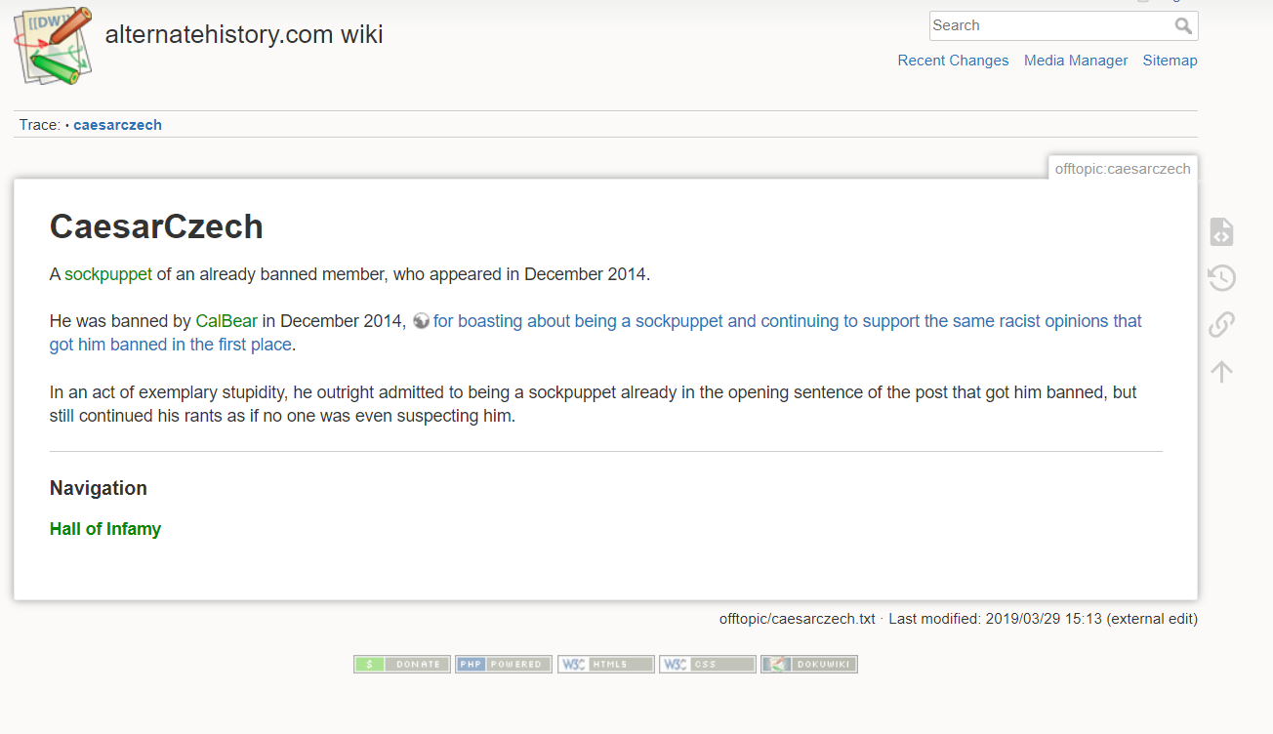Open Recent Changes
Screen dimensions: 1273x734
(953, 61)
